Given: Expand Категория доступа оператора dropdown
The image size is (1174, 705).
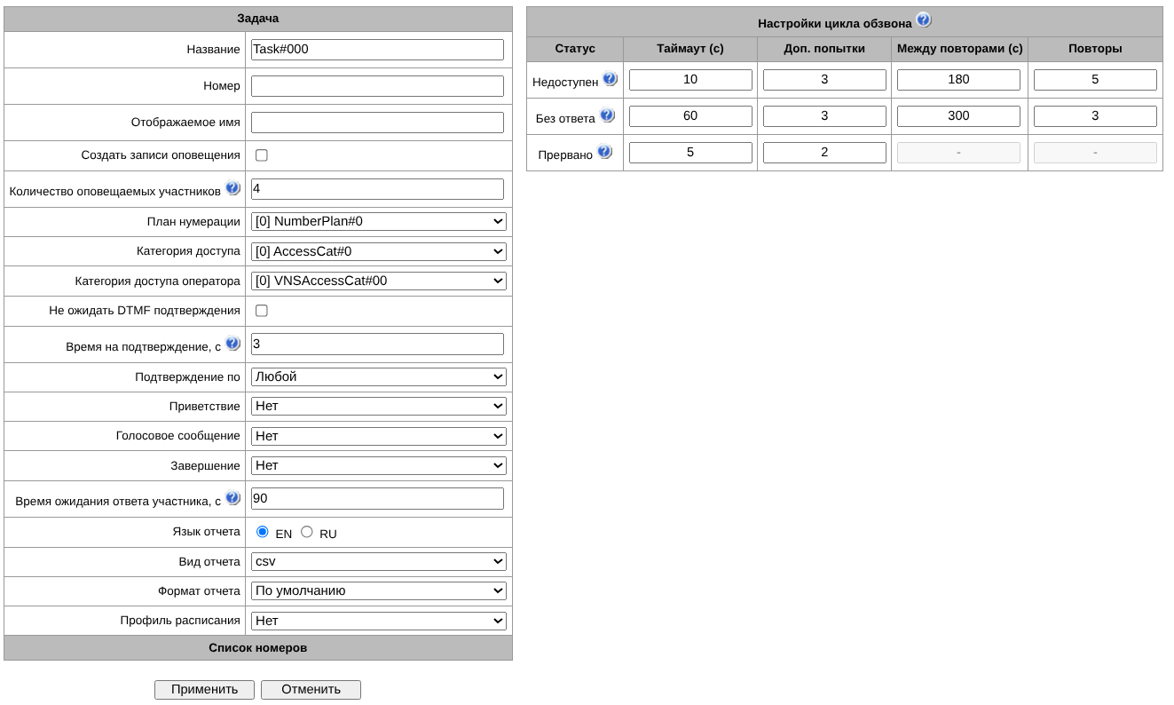Looking at the screenshot, I should click(x=378, y=281).
